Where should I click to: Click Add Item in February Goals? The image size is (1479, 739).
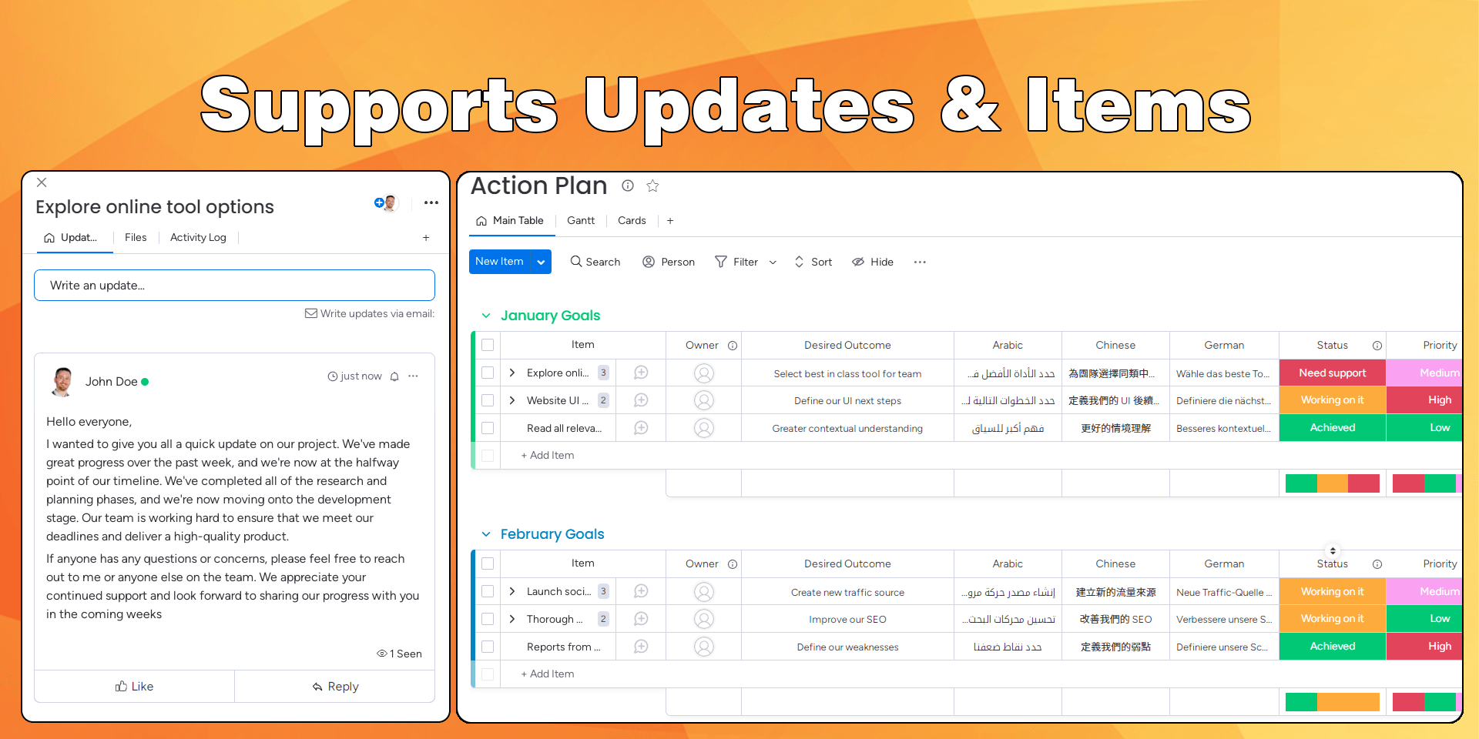click(x=548, y=674)
